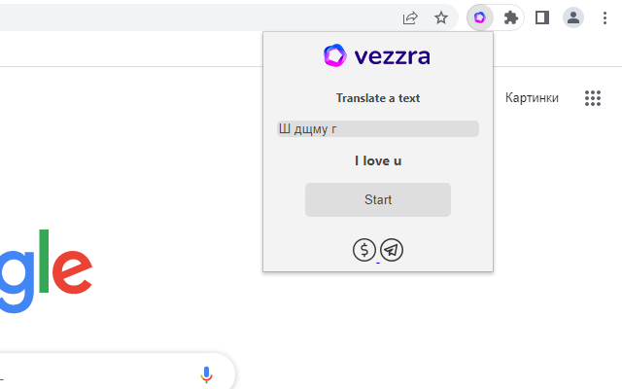This screenshot has height=389, width=622.
Task: Open the Chrome profile avatar
Action: (573, 18)
